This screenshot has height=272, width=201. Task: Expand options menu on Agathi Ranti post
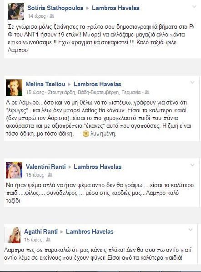190,230
